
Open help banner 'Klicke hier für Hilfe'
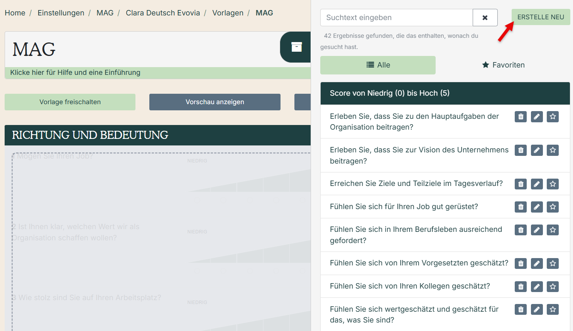click(75, 73)
